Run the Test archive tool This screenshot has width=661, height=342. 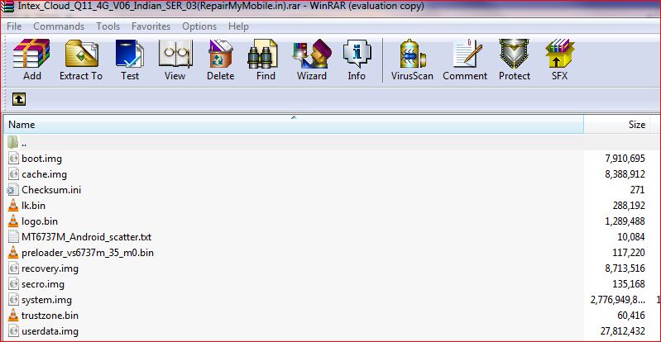pos(130,60)
